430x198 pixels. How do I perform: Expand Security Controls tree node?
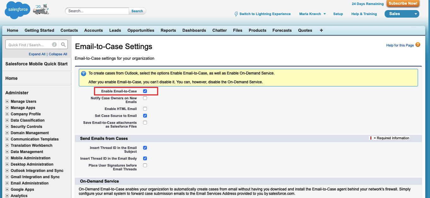7,127
